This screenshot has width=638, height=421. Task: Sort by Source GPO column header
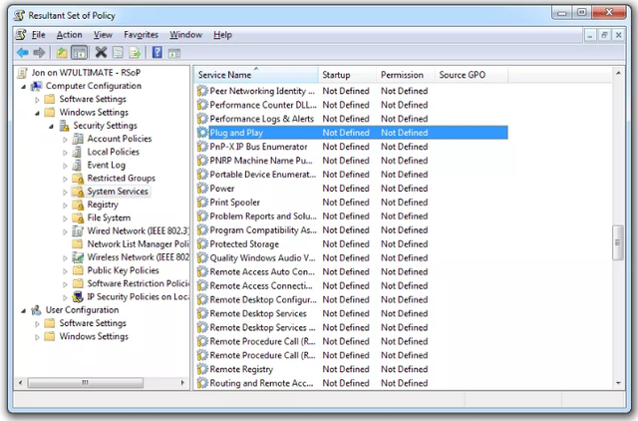pos(472,75)
